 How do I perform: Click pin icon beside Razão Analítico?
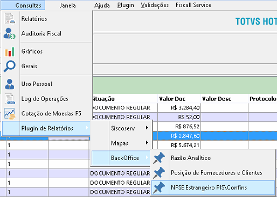click(x=159, y=158)
